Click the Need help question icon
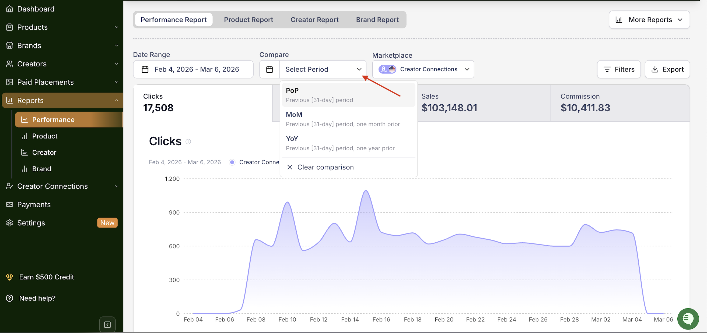This screenshot has height=333, width=707. [10, 298]
